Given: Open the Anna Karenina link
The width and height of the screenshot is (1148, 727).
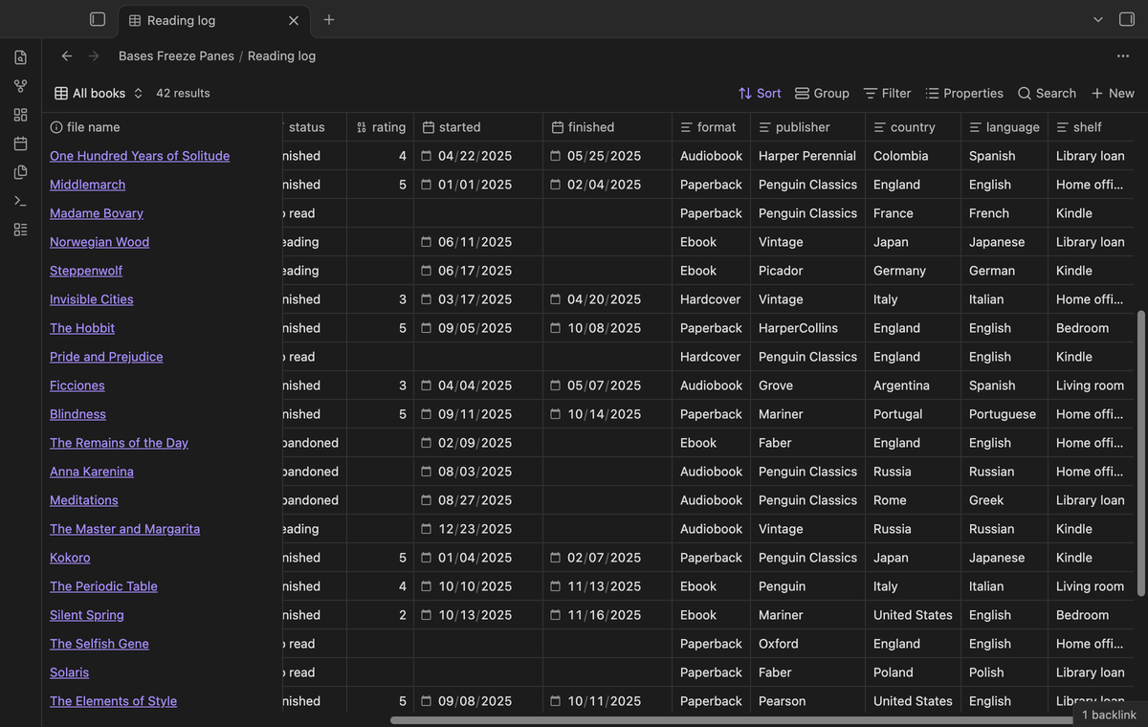Looking at the screenshot, I should (92, 472).
